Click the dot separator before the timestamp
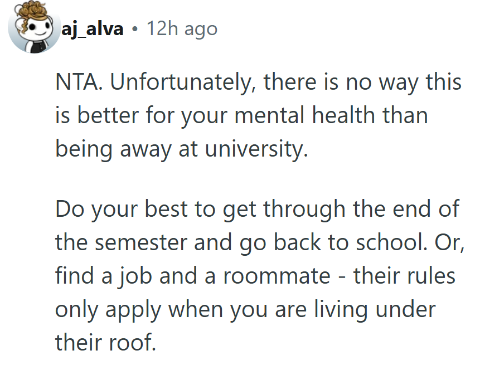The image size is (480, 365). (x=135, y=29)
